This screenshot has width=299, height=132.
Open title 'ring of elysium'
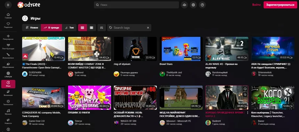122,64
